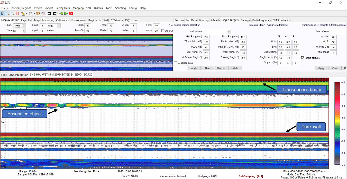Viewport: 347px width, 179px height.
Task: Select the arrow pointer tool
Action: coord(3,14)
